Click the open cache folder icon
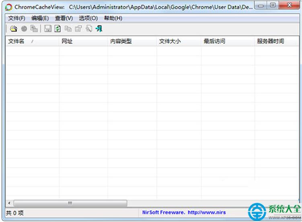Image resolution: width=302 pixels, height=222 pixels. click(x=14, y=29)
